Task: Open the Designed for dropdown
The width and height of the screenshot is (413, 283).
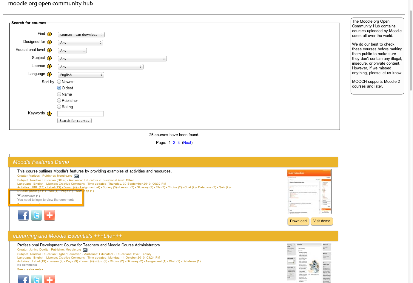Action: pos(81,43)
